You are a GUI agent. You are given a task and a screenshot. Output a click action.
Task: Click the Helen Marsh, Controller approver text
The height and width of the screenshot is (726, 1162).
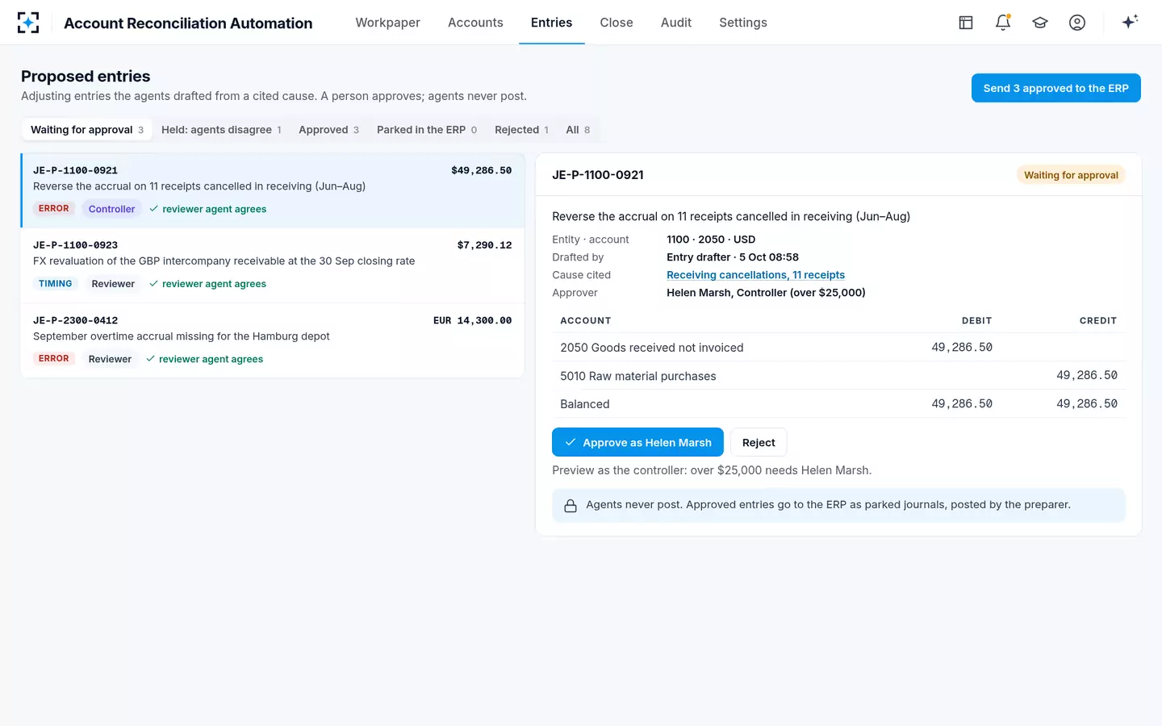pos(766,293)
